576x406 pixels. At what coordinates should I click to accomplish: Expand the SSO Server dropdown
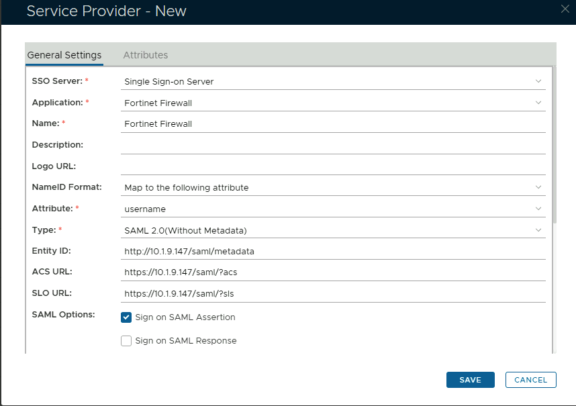tap(333, 81)
